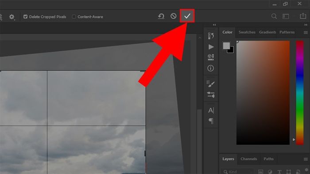Viewport: 310px width, 174px height.
Task: Collapse the Color panel group to icons
Action: (306, 25)
